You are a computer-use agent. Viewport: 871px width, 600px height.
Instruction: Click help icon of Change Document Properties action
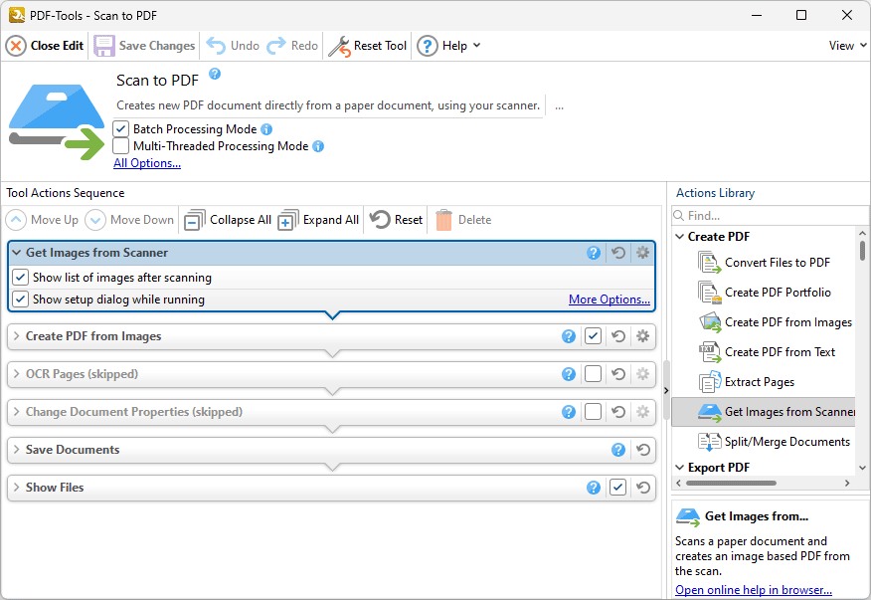click(x=569, y=412)
